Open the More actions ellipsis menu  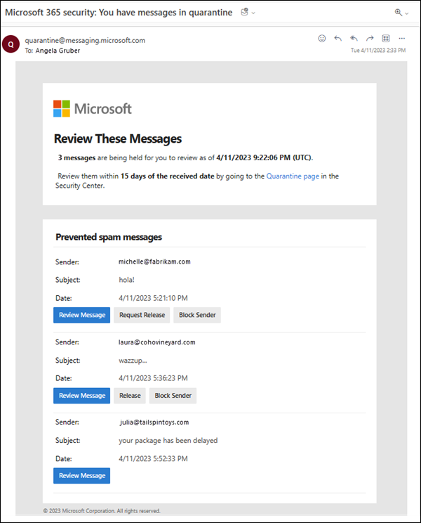coord(402,39)
